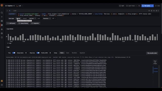Click the zoom out time range icon
Screen dimensions: 162x91
(139, 6)
